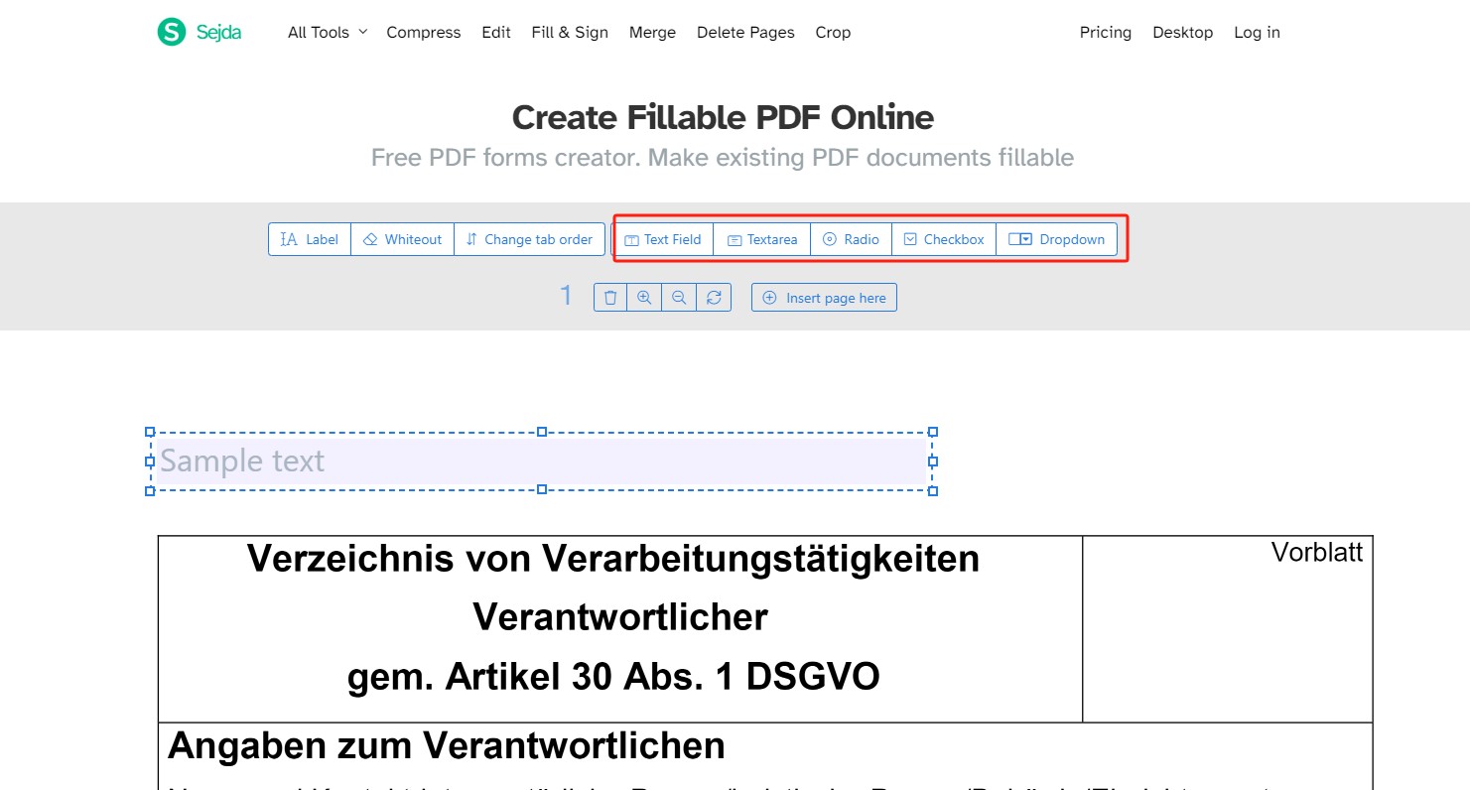1470x790 pixels.
Task: Delete page with the trash icon
Action: [610, 298]
